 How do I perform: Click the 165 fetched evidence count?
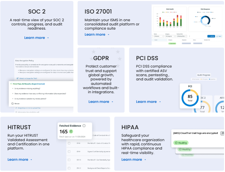click(x=63, y=131)
